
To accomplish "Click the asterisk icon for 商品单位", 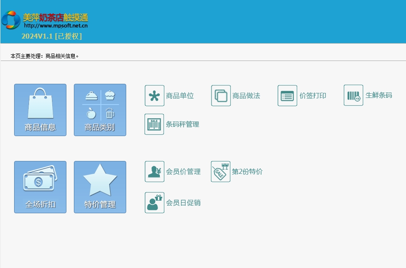I will point(154,96).
